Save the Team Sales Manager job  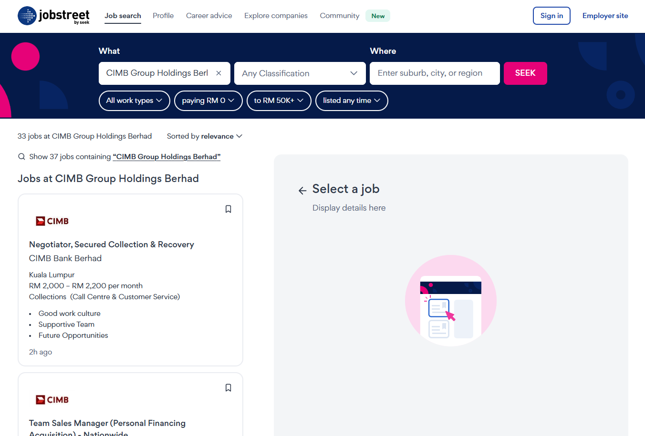coord(228,388)
